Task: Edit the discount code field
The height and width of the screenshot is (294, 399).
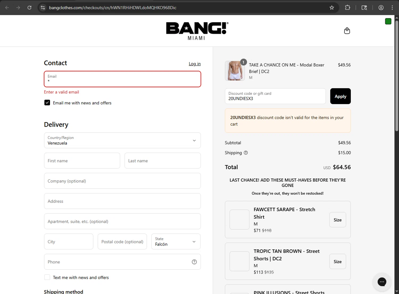Action: [275, 96]
